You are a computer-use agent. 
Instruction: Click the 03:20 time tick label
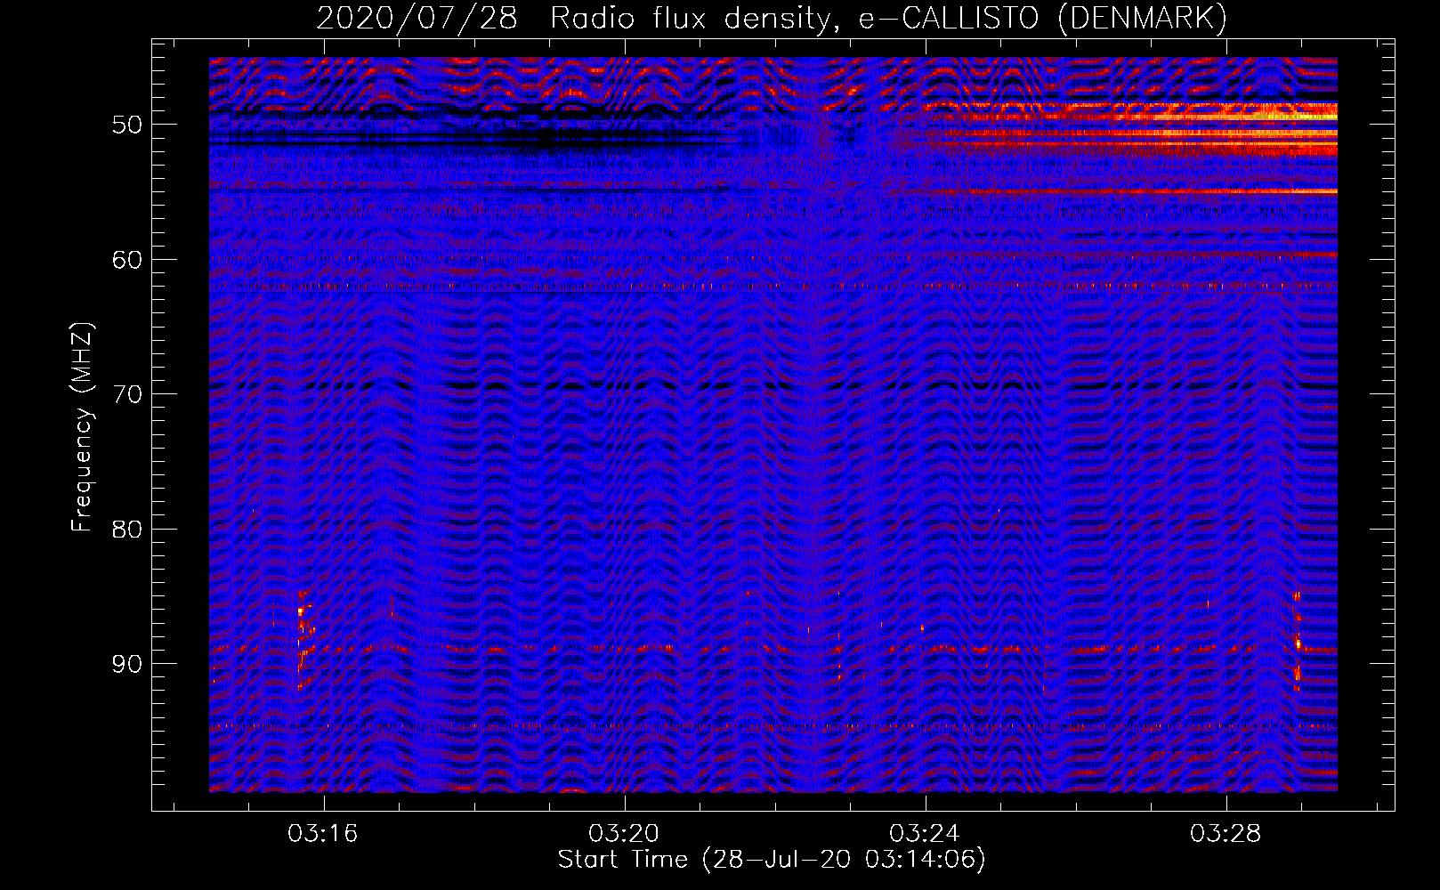point(624,833)
